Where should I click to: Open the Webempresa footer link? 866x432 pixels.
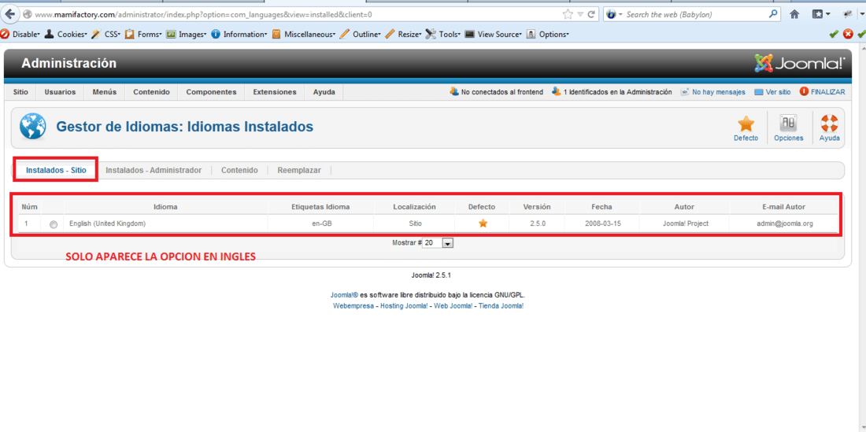pyautogui.click(x=353, y=305)
